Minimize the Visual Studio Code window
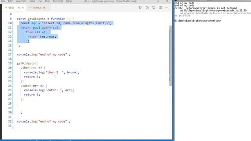 149,1
